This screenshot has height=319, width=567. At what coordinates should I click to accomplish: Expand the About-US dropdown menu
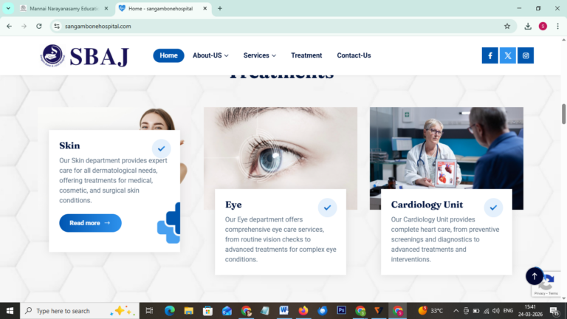click(x=210, y=55)
